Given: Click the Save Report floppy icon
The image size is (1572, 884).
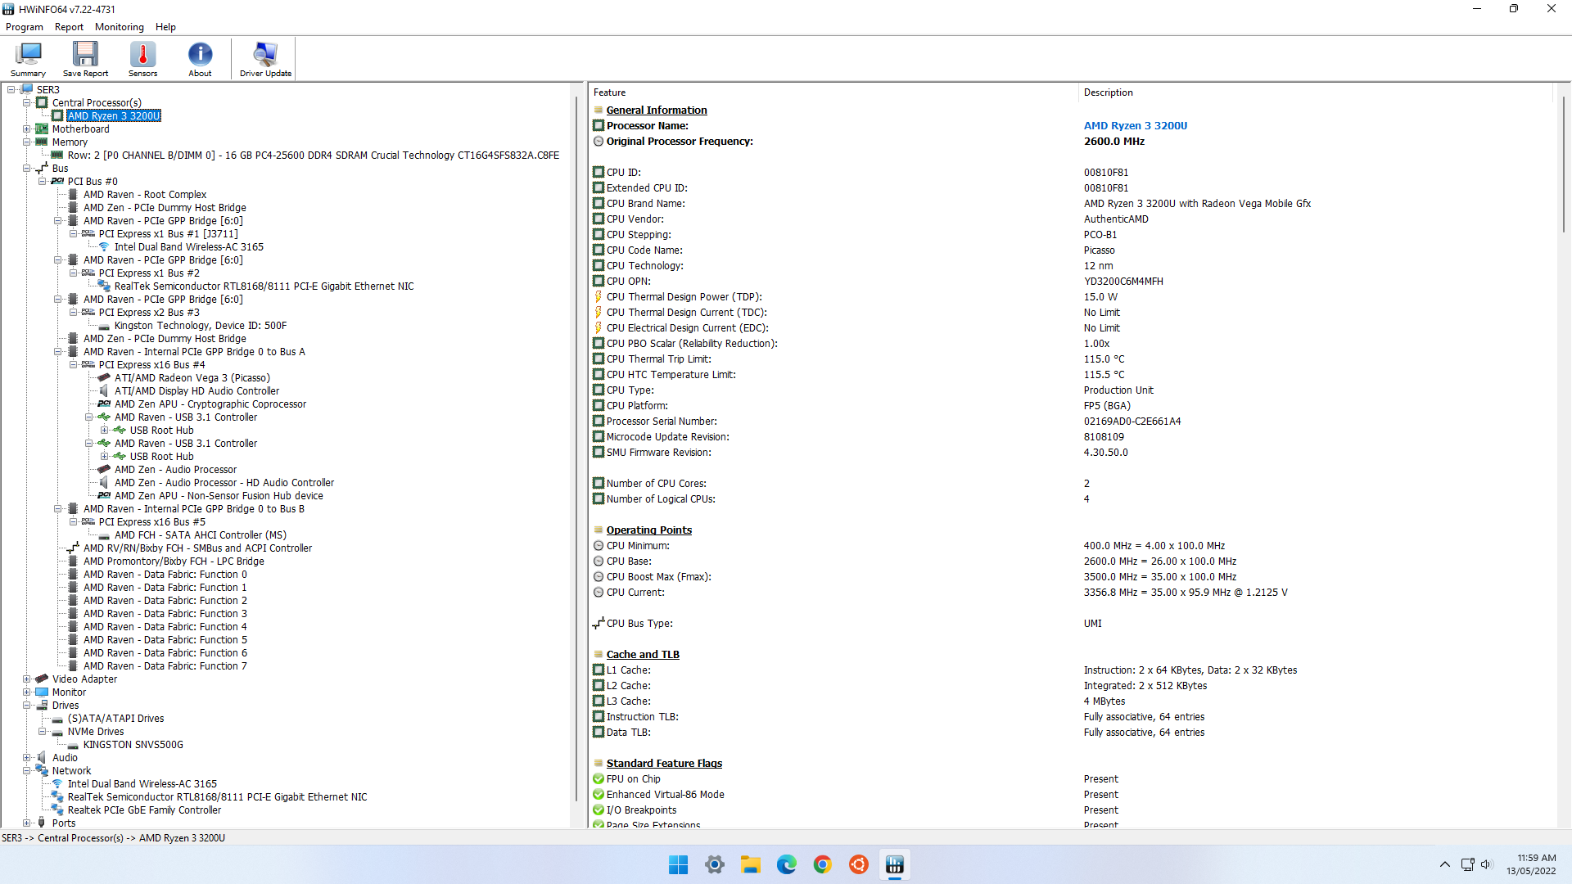Looking at the screenshot, I should (x=85, y=59).
